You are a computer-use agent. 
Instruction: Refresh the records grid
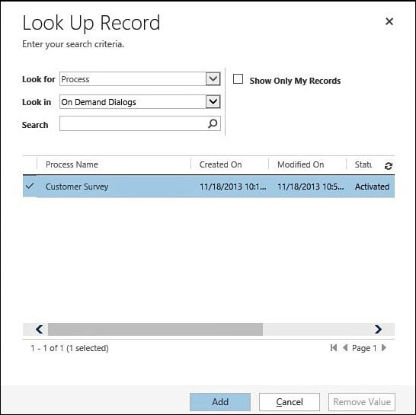tap(388, 166)
